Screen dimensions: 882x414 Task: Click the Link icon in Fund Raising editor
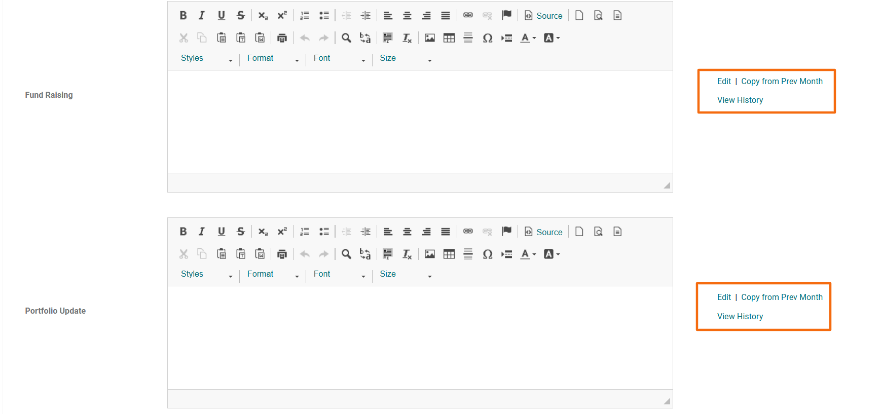[x=468, y=16]
